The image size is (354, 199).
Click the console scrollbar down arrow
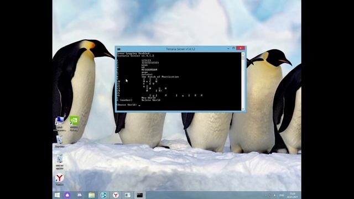pos(243,109)
